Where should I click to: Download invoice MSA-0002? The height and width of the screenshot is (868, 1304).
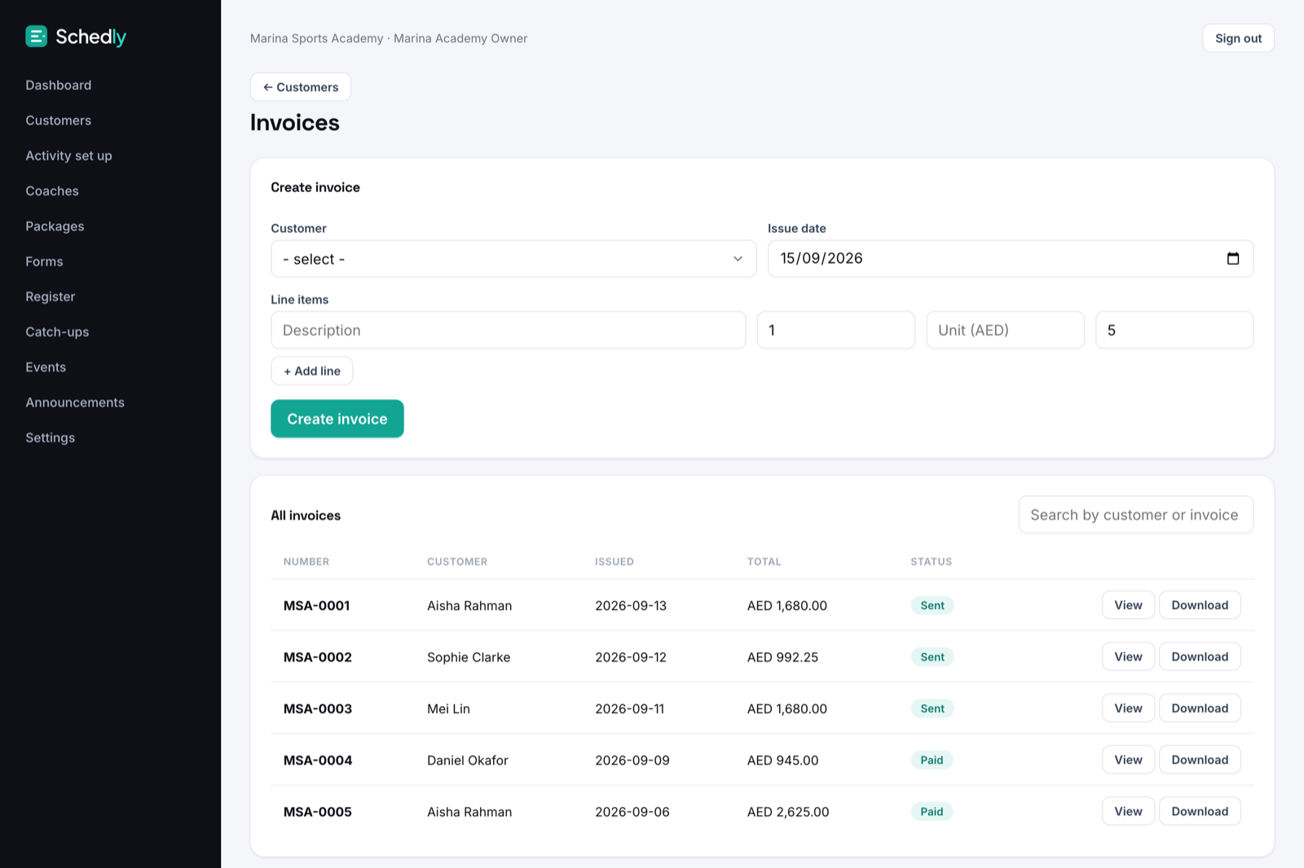pos(1200,656)
